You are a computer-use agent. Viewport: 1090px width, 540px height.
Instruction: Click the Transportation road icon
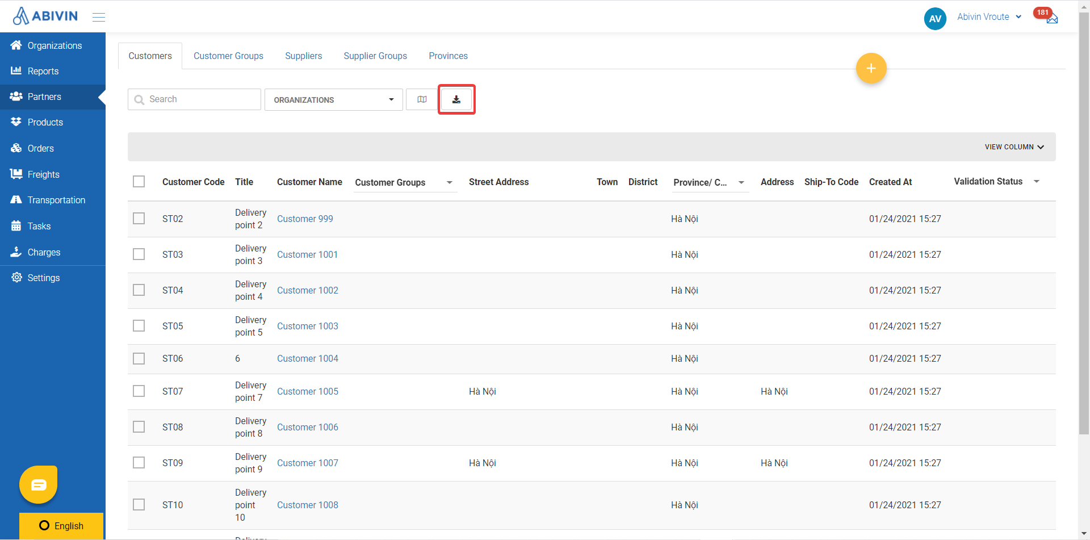(16, 199)
